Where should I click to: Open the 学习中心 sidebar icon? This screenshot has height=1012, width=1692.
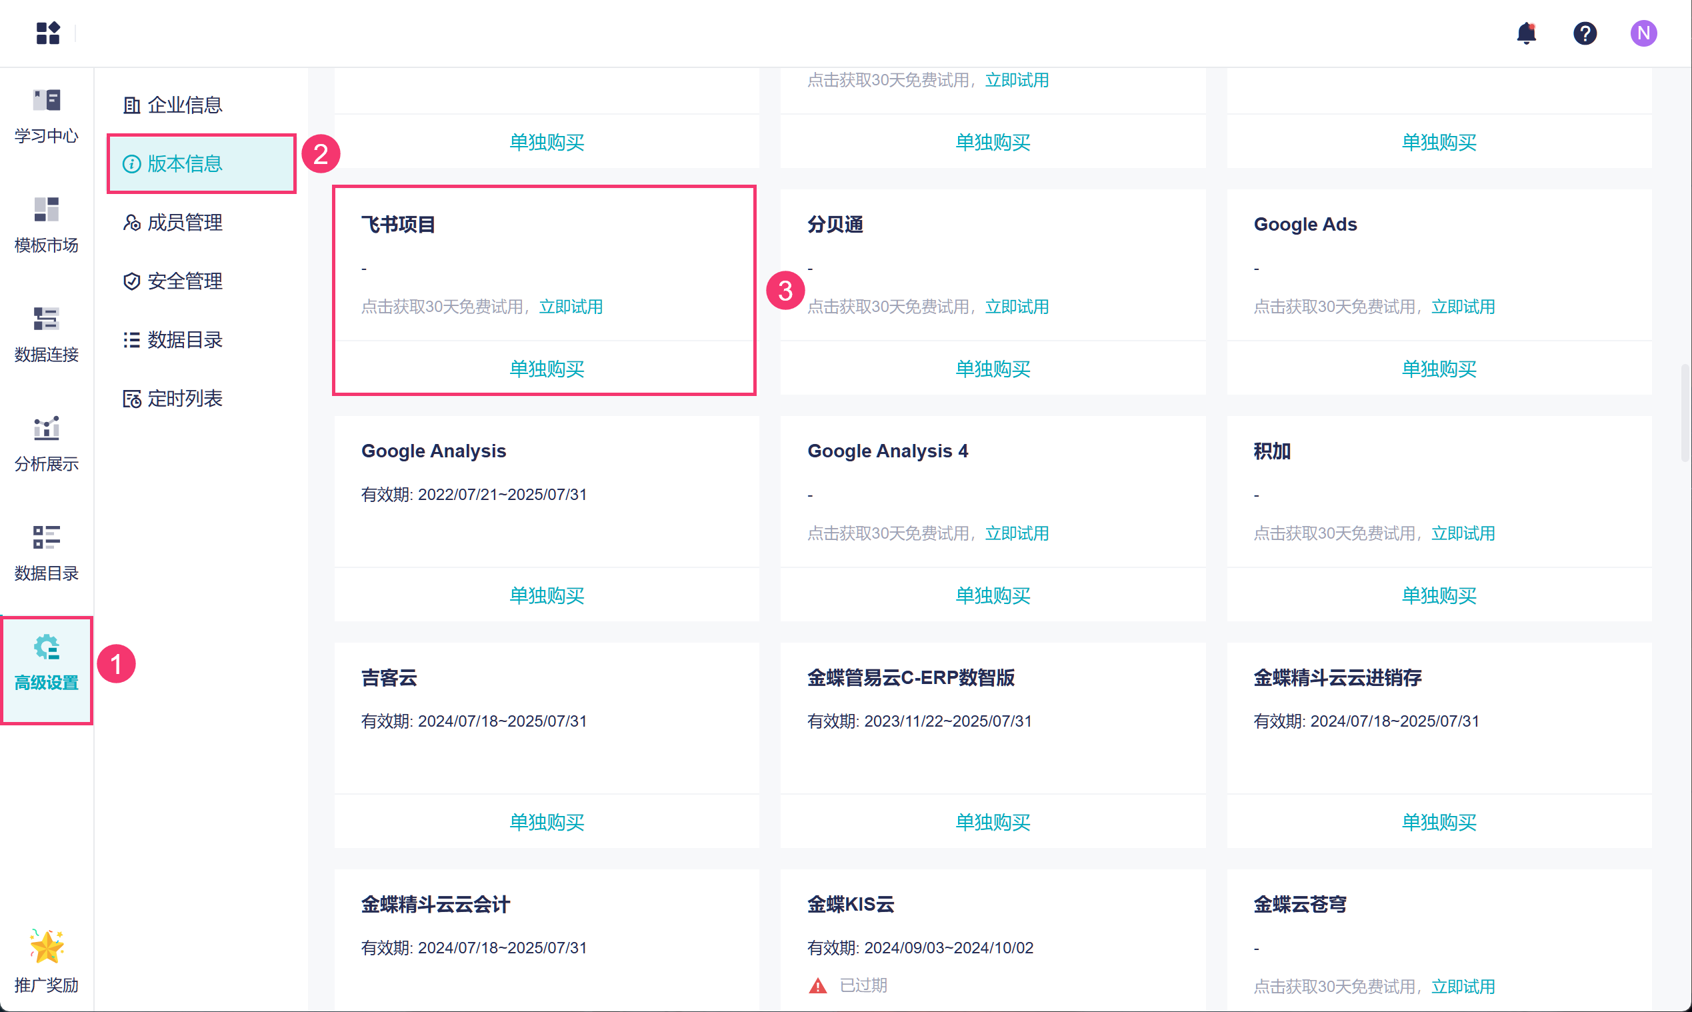pyautogui.click(x=47, y=101)
